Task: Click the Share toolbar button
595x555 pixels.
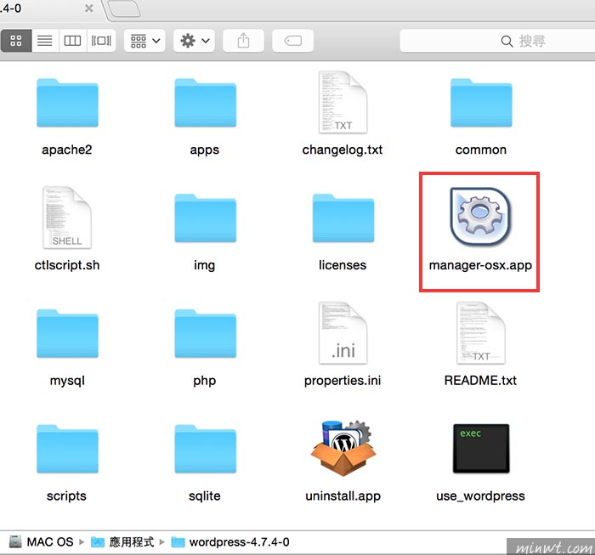Action: pyautogui.click(x=243, y=41)
